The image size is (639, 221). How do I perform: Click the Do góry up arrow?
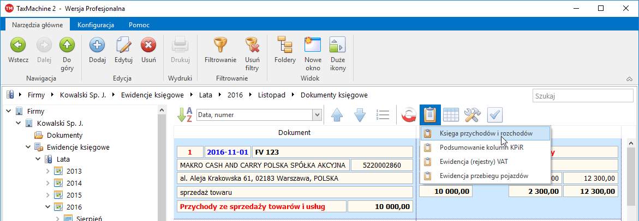click(x=67, y=54)
